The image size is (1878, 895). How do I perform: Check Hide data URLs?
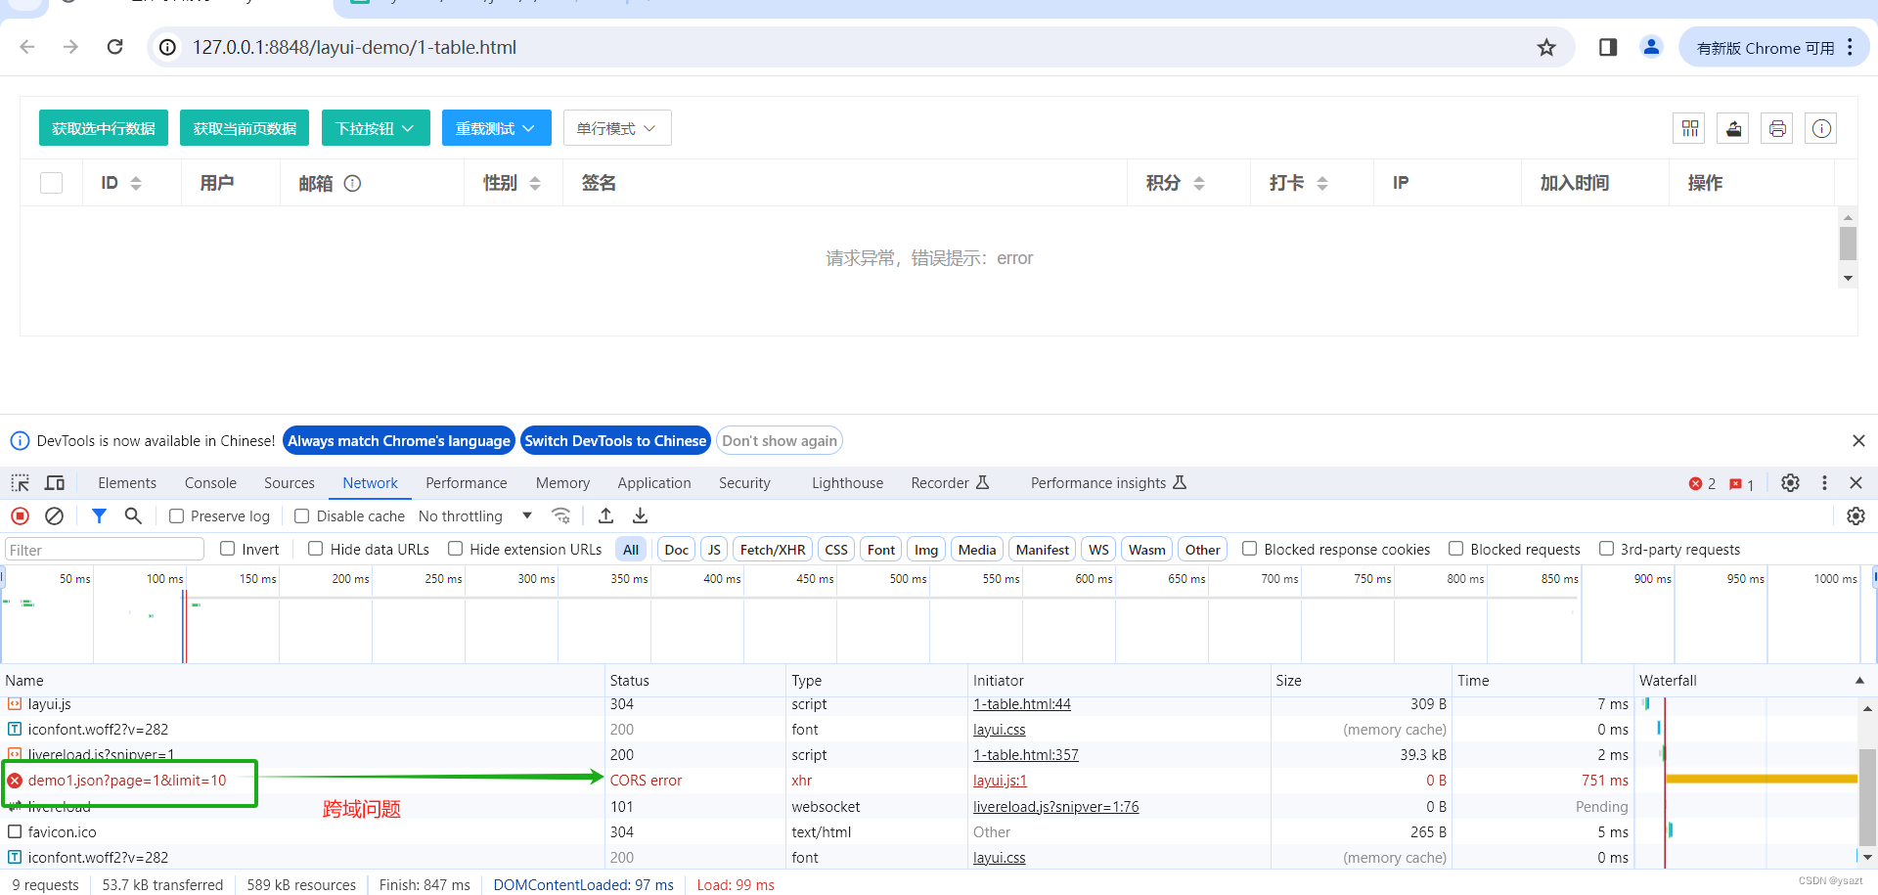315,549
